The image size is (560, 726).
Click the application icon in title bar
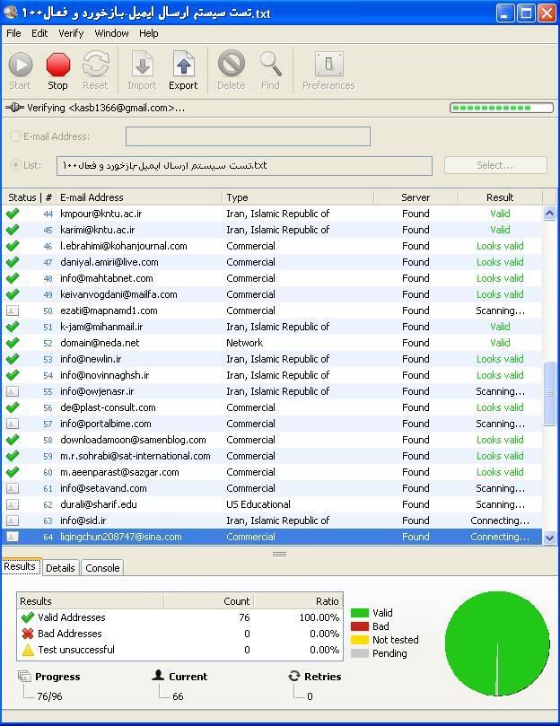point(11,12)
